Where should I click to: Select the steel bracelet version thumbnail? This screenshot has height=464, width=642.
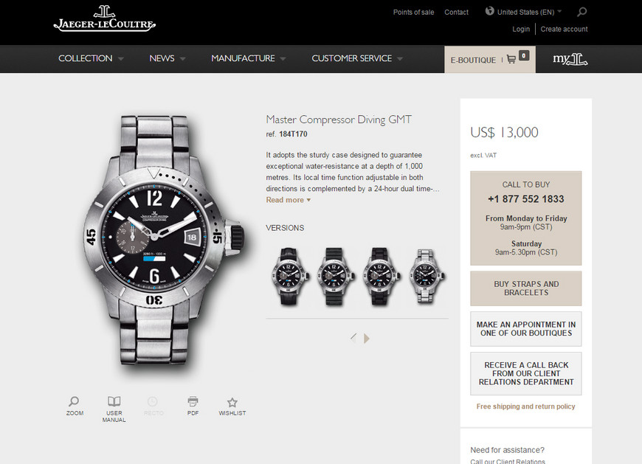tap(427, 276)
